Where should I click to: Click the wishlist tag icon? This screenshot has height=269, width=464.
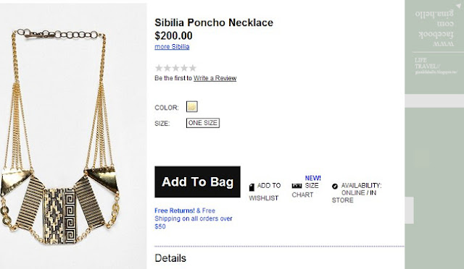[252, 187]
